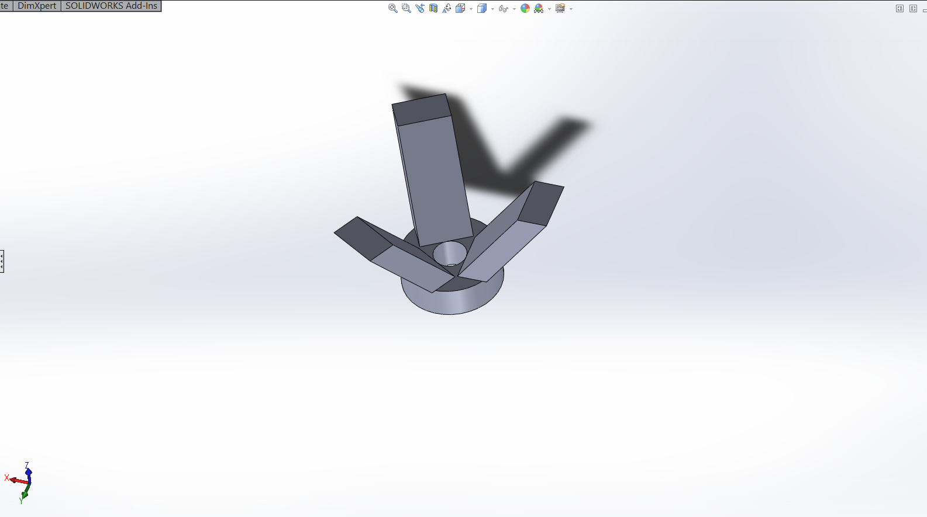Click Display Style cube icon
927x517 pixels.
[x=482, y=8]
